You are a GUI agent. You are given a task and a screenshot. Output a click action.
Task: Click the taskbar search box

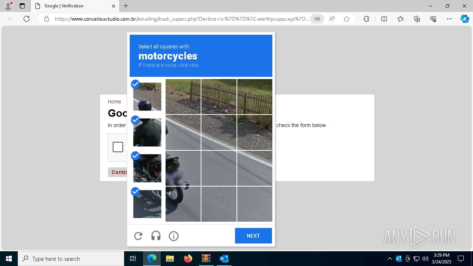(x=71, y=259)
